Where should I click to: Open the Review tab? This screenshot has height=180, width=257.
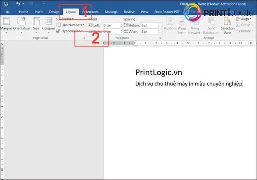(x=129, y=12)
